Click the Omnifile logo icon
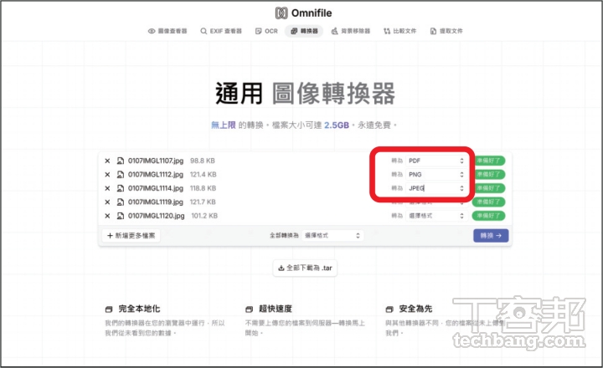This screenshot has width=603, height=368. (281, 13)
